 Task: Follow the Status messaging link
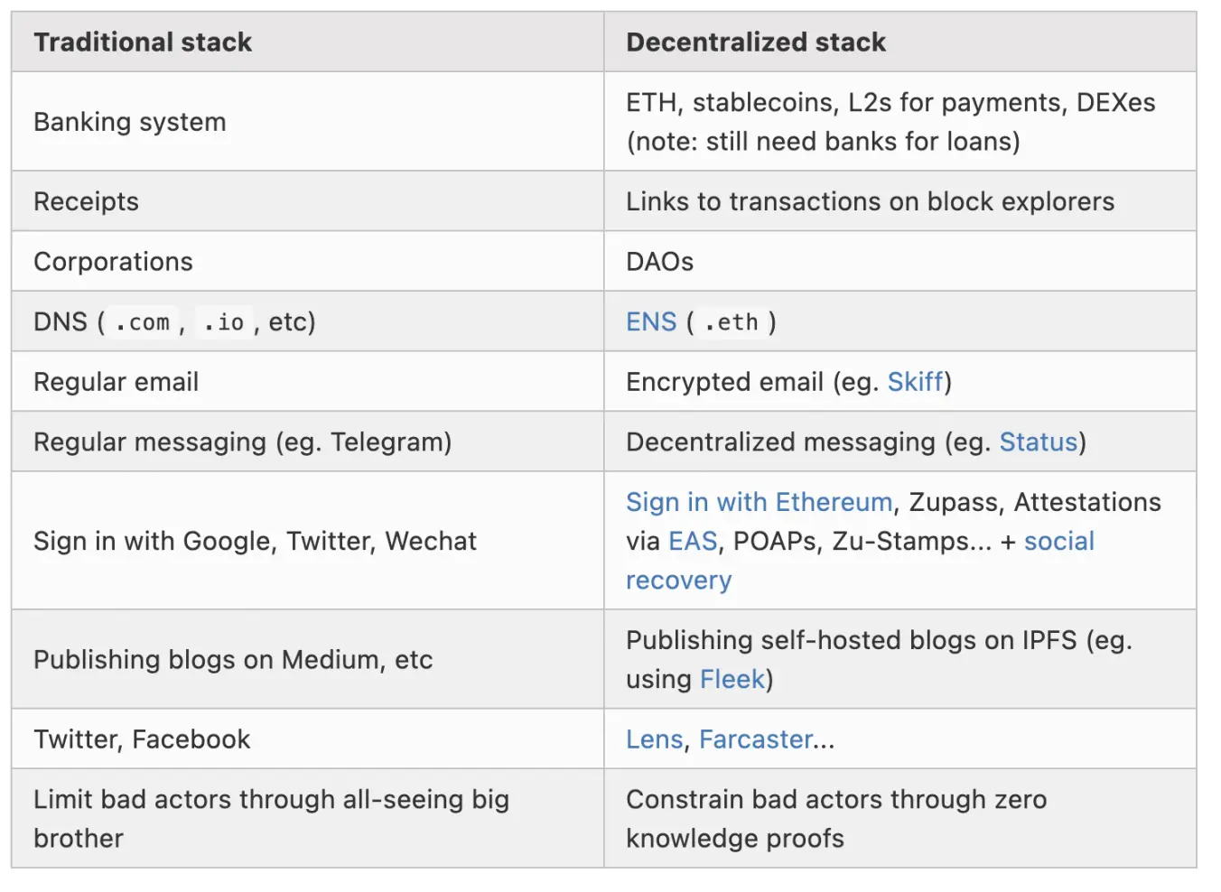click(x=1038, y=442)
